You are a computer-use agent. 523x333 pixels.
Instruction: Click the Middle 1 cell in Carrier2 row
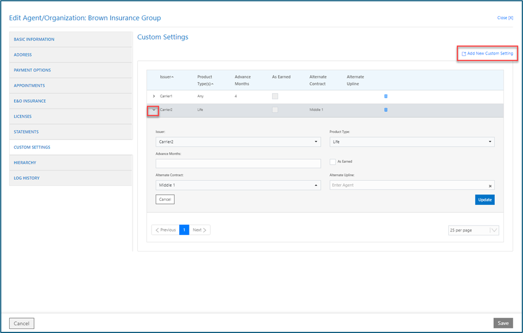tap(316, 110)
